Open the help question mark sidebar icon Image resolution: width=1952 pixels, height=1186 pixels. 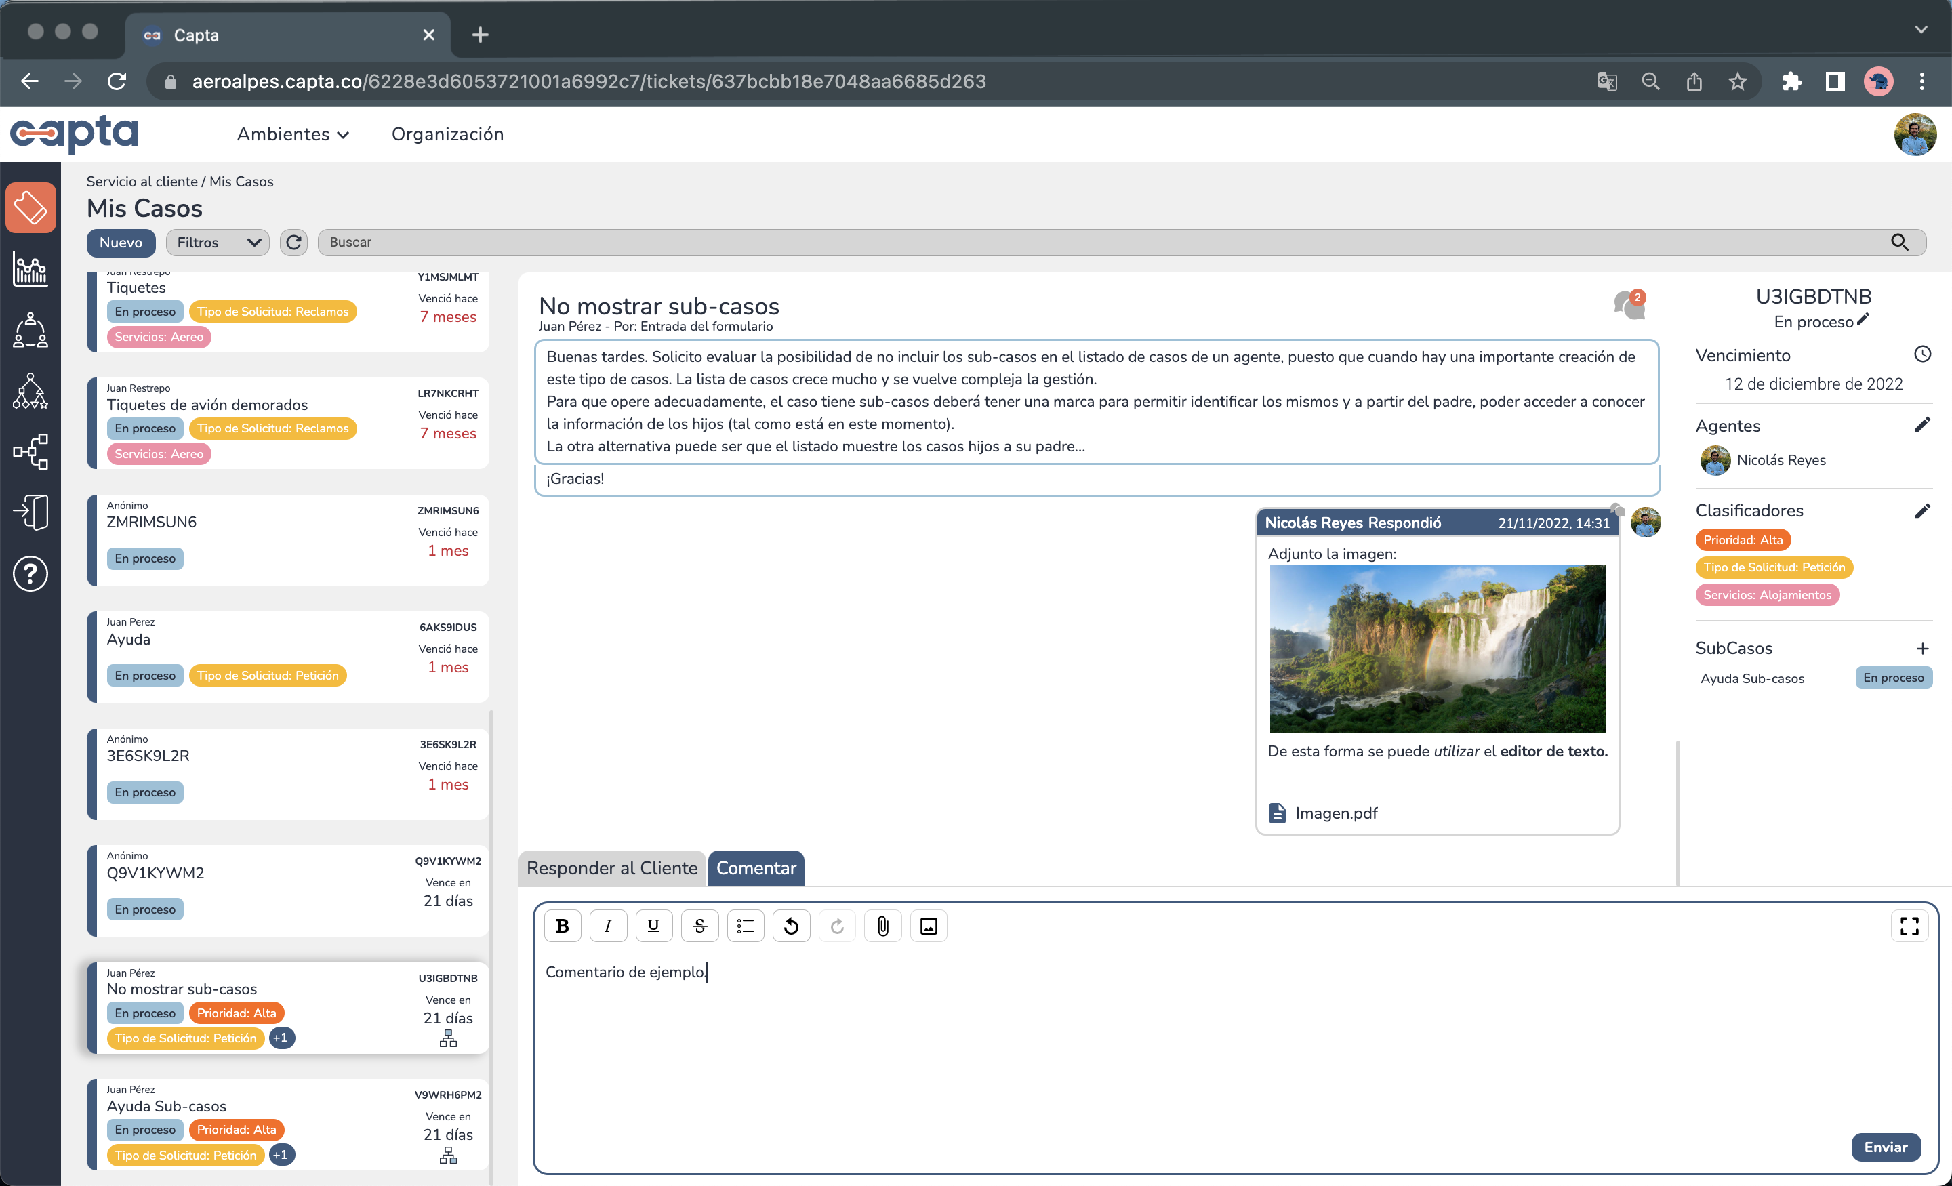(x=30, y=573)
